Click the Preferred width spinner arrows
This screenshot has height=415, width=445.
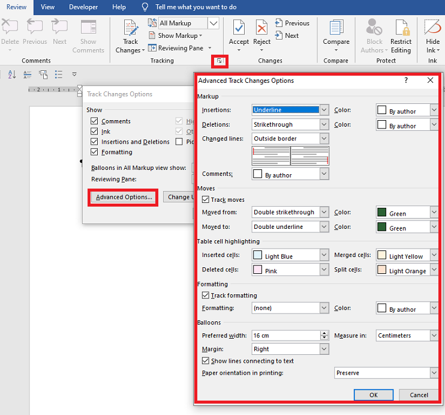coord(324,335)
